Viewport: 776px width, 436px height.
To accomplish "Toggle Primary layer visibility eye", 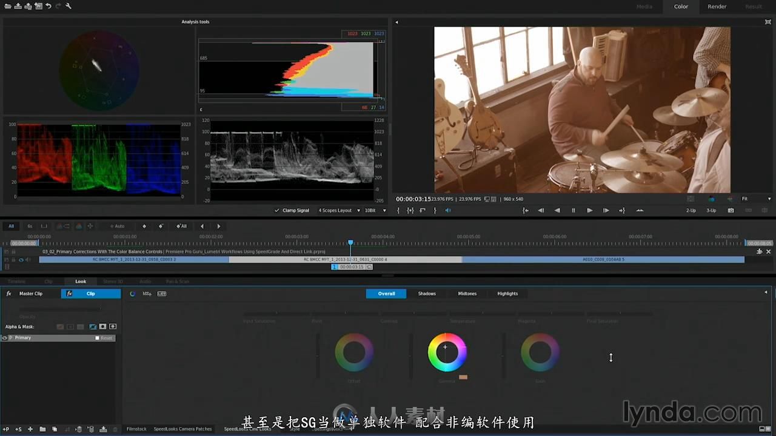I will tap(5, 337).
